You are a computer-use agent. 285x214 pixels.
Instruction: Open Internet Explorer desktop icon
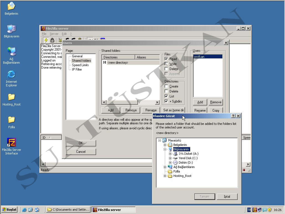[11, 74]
